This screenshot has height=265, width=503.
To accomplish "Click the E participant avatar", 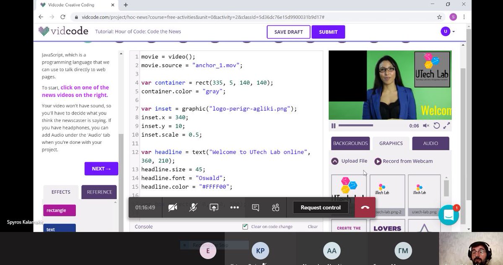I will [208, 251].
